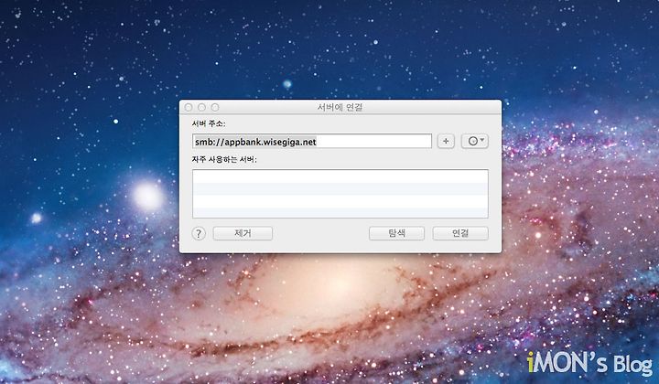Zoom the 서버에 연결 dialog window

215,108
